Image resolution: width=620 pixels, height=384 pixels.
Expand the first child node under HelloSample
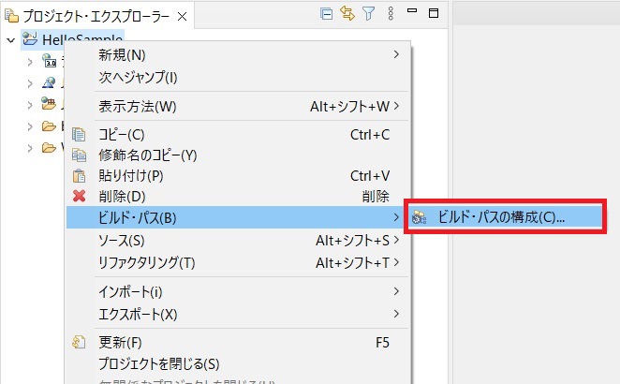tap(30, 61)
